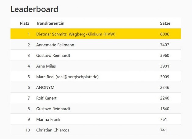Viewport: 192px width, 139px height.
Task: Click the 8006 sentence count
Action: tap(165, 34)
